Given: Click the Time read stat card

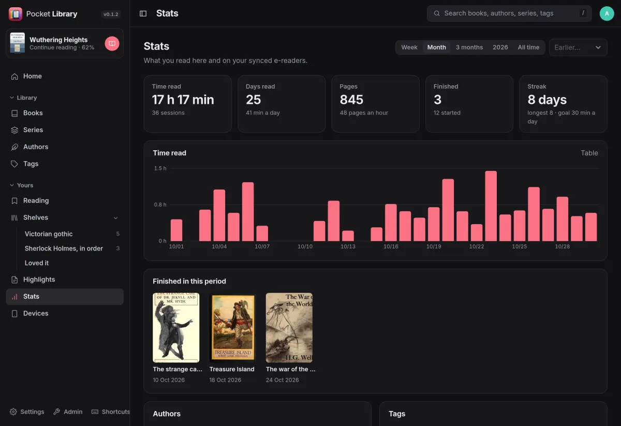Looking at the screenshot, I should tap(188, 104).
